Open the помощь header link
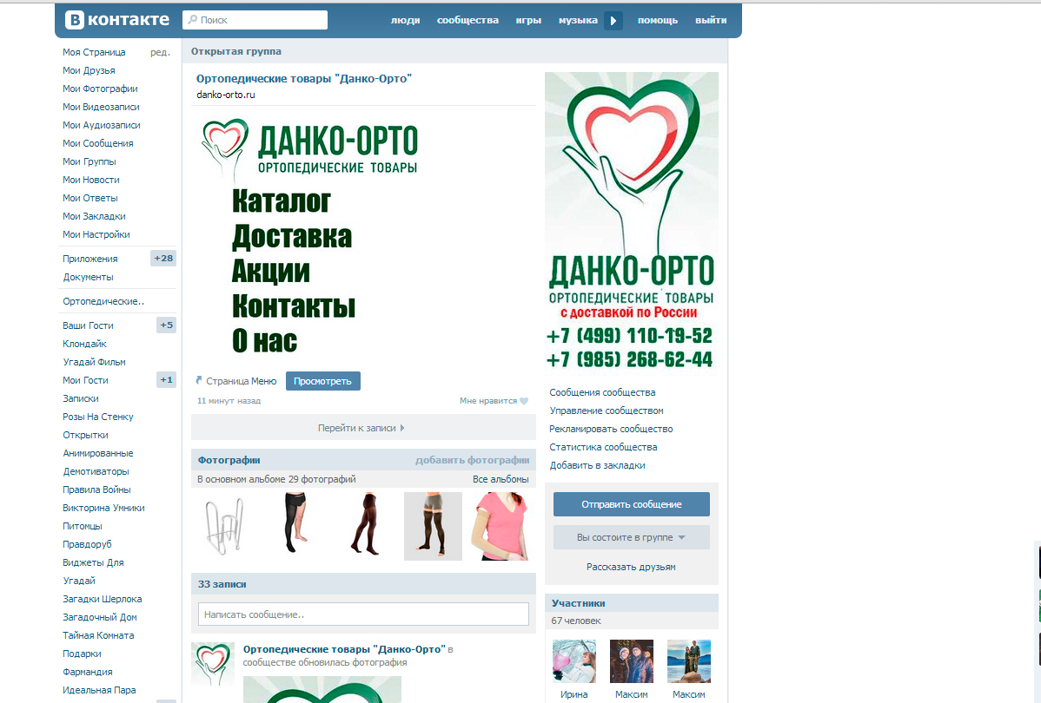Image resolution: width=1041 pixels, height=703 pixels. click(657, 21)
